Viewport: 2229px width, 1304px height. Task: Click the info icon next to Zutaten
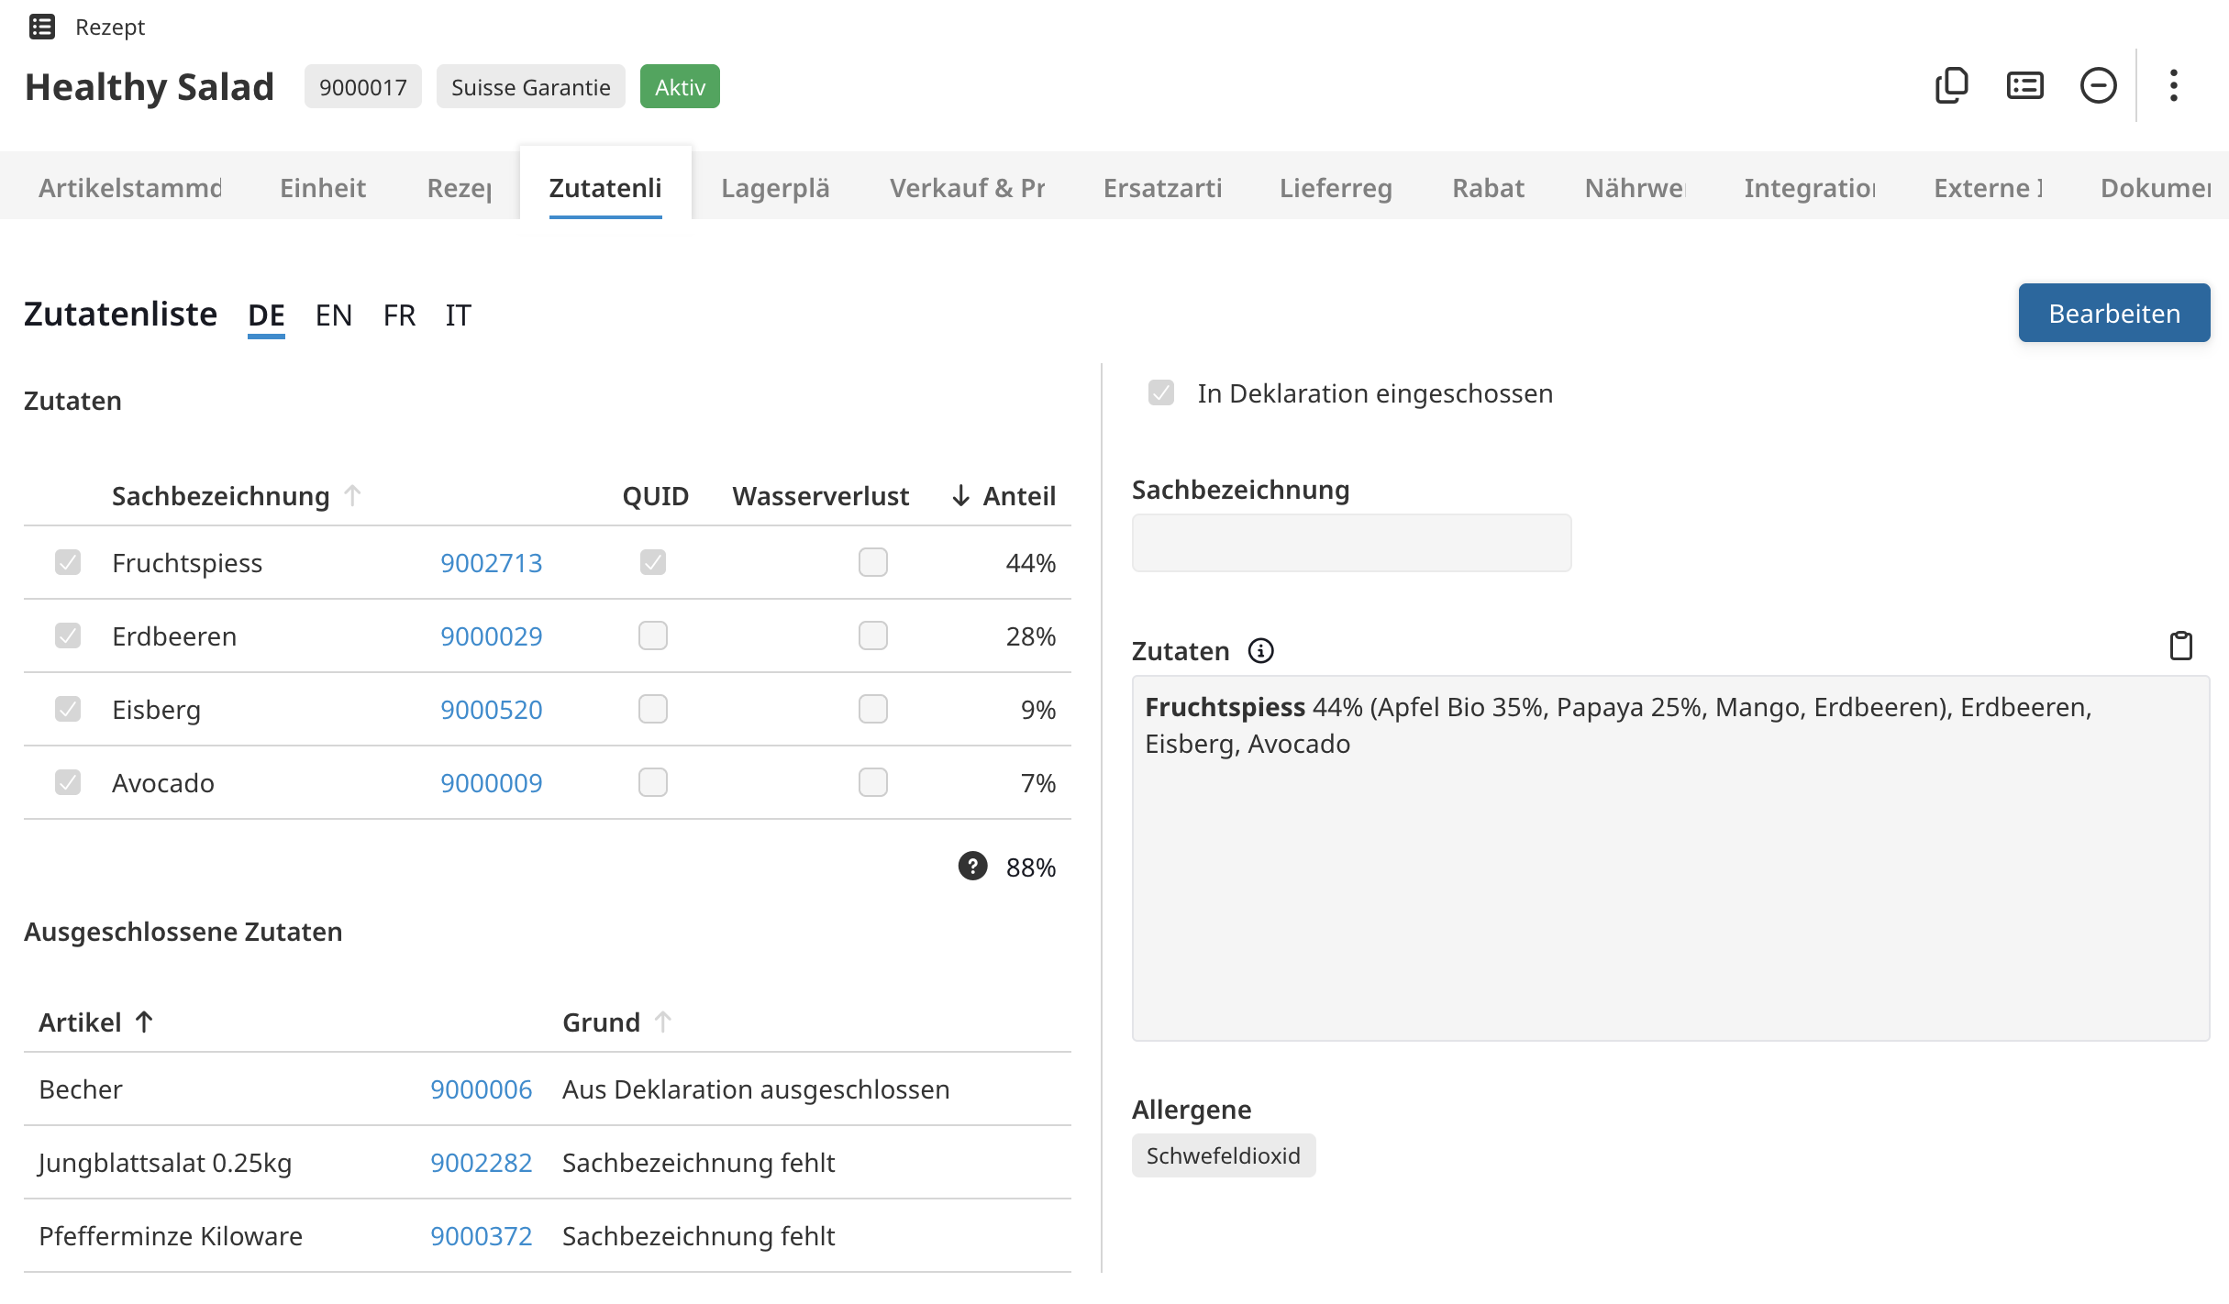pyautogui.click(x=1260, y=651)
